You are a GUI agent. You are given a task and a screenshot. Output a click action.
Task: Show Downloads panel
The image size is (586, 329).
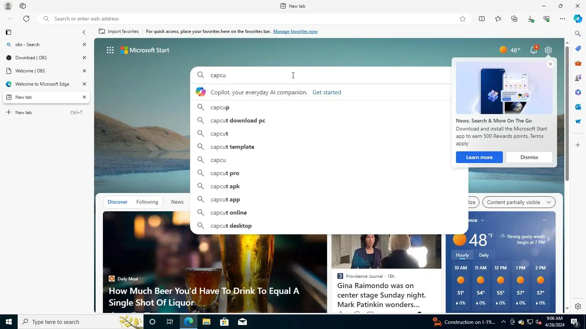530,19
